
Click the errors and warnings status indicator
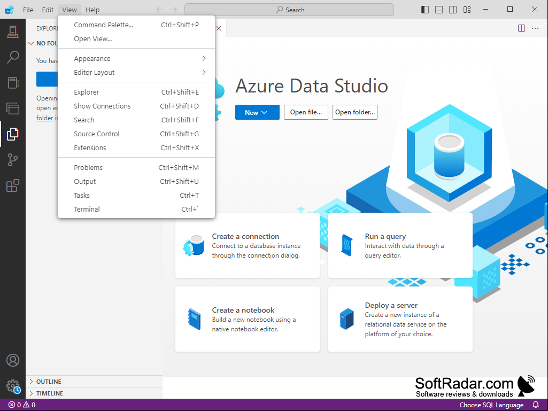[22, 405]
